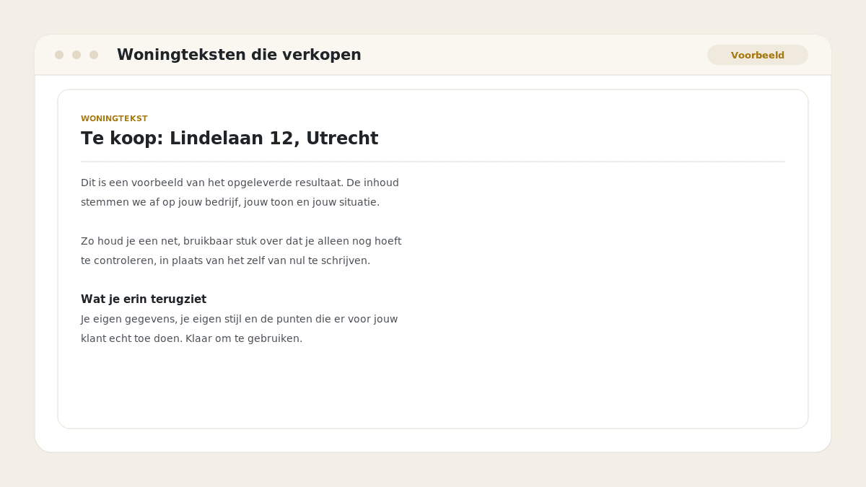Click line 'Dit is een voorbeeld van het opgeleverde resultaat'

[240, 183]
